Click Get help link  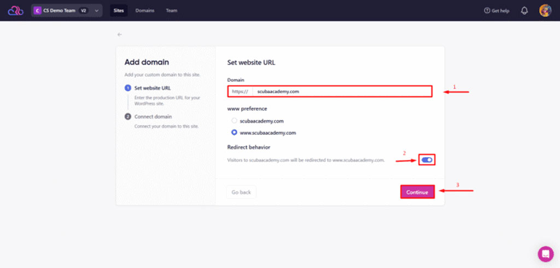[x=497, y=11]
